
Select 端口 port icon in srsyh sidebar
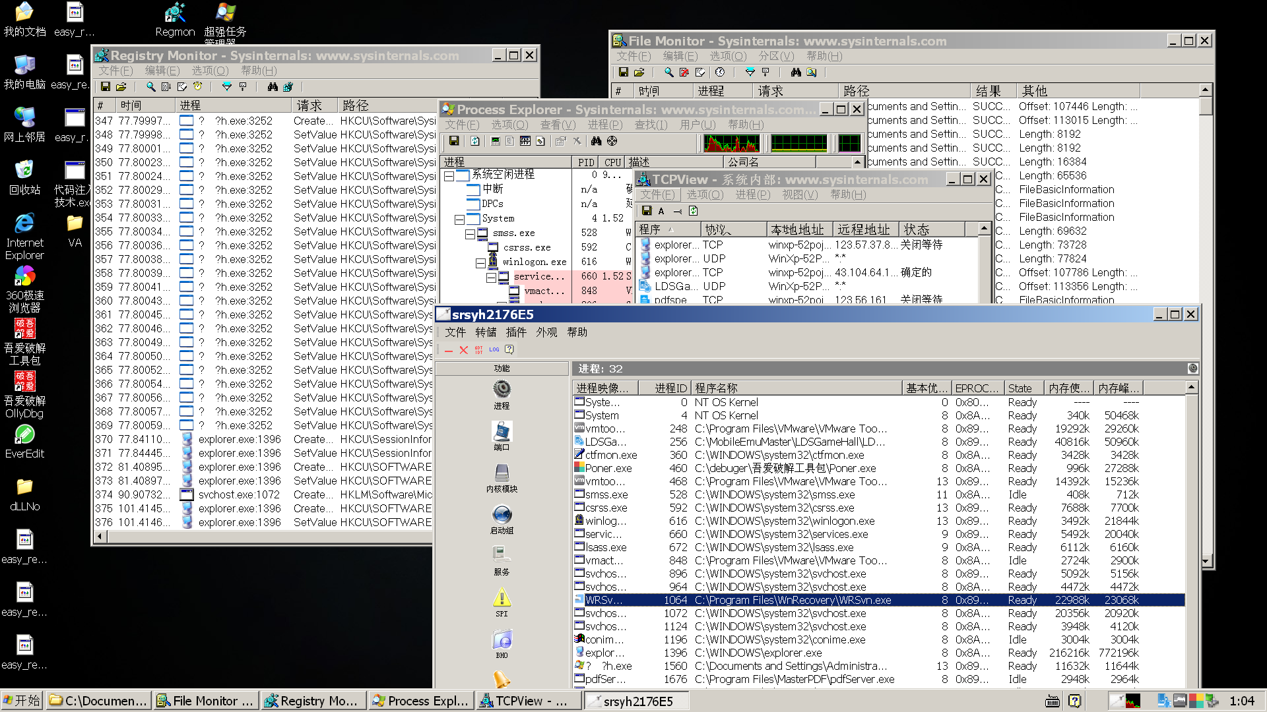tap(502, 431)
